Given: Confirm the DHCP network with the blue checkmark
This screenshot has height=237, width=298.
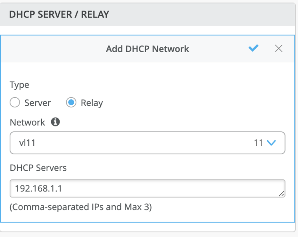Looking at the screenshot, I should (x=253, y=48).
